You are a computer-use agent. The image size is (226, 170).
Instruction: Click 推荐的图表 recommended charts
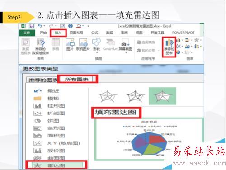tap(169, 47)
